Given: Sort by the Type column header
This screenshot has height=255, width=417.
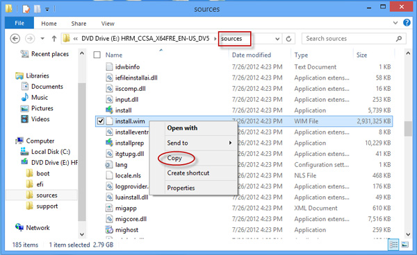Looking at the screenshot, I should tap(301, 55).
